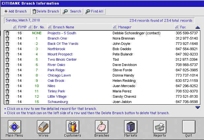
Task: Click FIMP value 16
Action: click(x=19, y=33)
